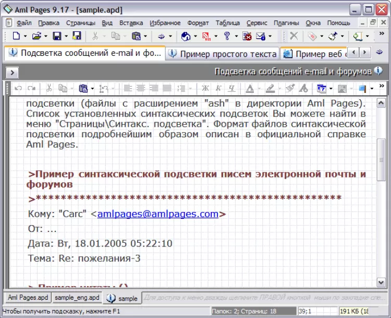Click the Find and replace letter A icon
Screen dimensions: 391x318
click(x=303, y=88)
